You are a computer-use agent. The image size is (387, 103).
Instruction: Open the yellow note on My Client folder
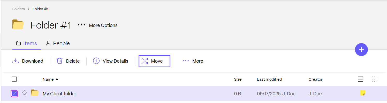coord(363,93)
